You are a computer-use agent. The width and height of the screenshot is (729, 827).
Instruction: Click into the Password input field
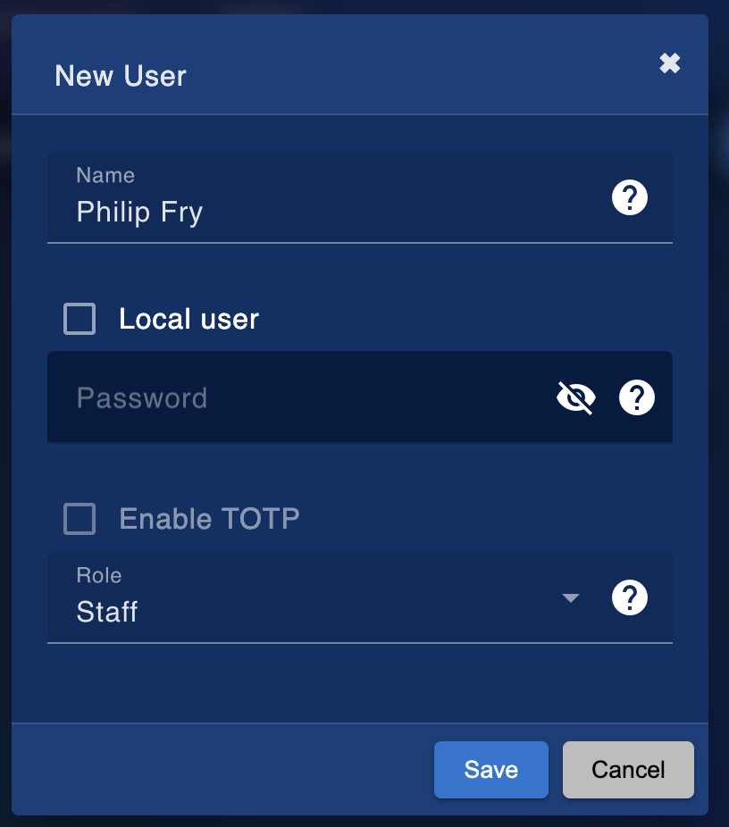(295, 397)
